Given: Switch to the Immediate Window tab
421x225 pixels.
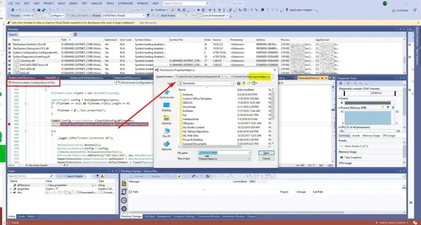Looking at the screenshot, I should coord(234,216).
